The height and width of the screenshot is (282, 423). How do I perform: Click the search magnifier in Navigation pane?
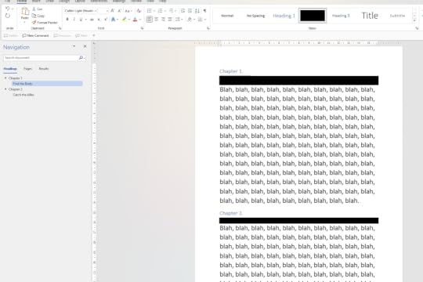[x=81, y=58]
